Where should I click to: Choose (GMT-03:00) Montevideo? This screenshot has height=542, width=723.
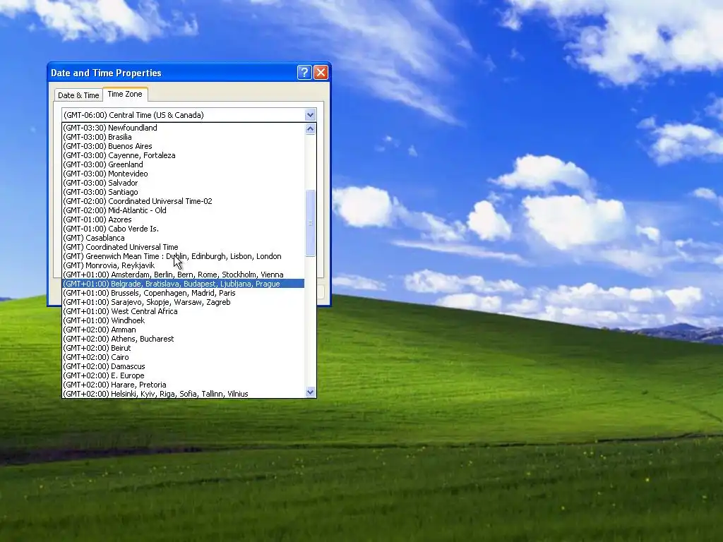183,174
